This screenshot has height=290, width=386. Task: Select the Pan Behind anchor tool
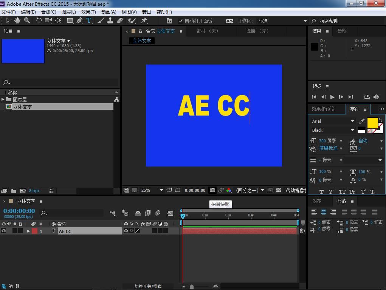58,21
